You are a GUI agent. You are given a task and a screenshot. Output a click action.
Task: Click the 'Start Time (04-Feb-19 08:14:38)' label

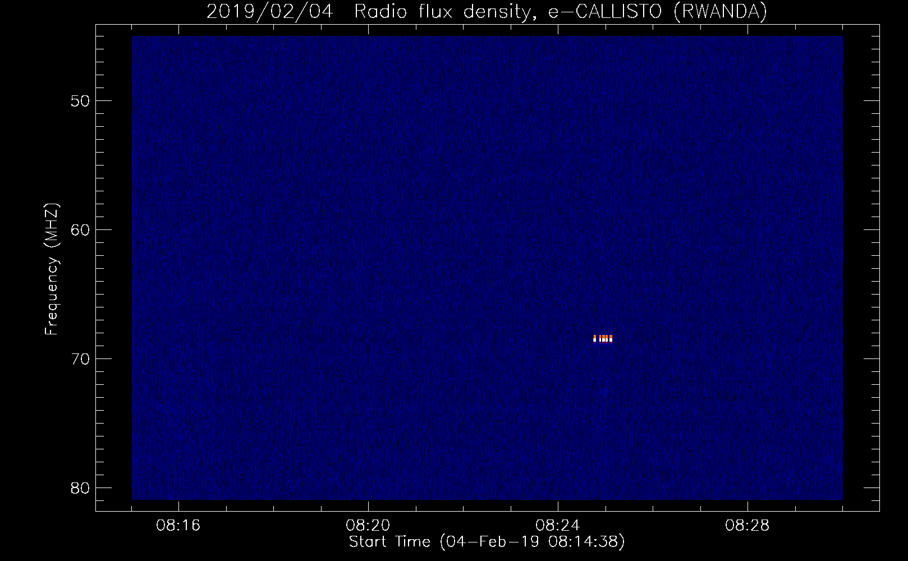pyautogui.click(x=487, y=542)
